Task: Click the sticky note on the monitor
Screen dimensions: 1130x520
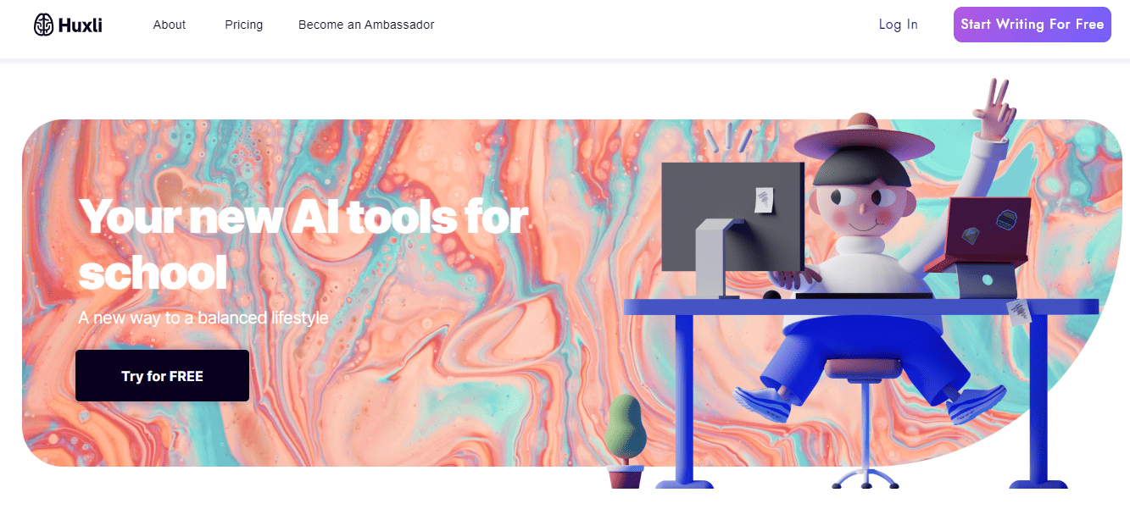Action: click(x=765, y=200)
